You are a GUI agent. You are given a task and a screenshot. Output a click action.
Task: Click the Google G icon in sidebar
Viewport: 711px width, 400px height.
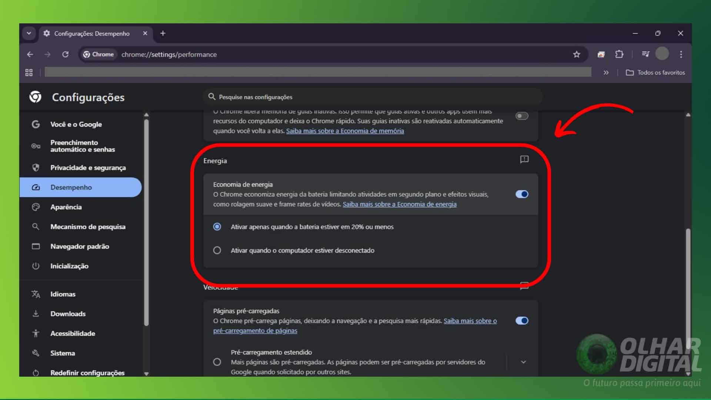[36, 124]
